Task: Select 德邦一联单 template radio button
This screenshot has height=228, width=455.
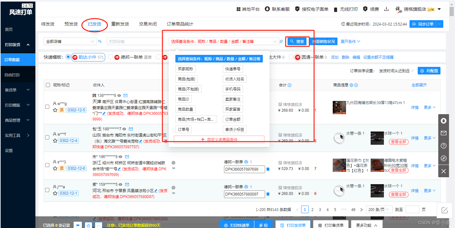Action: point(110,57)
